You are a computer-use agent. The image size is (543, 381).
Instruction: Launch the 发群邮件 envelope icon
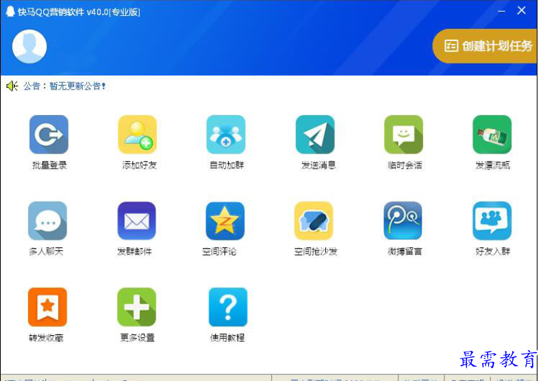[x=137, y=221]
